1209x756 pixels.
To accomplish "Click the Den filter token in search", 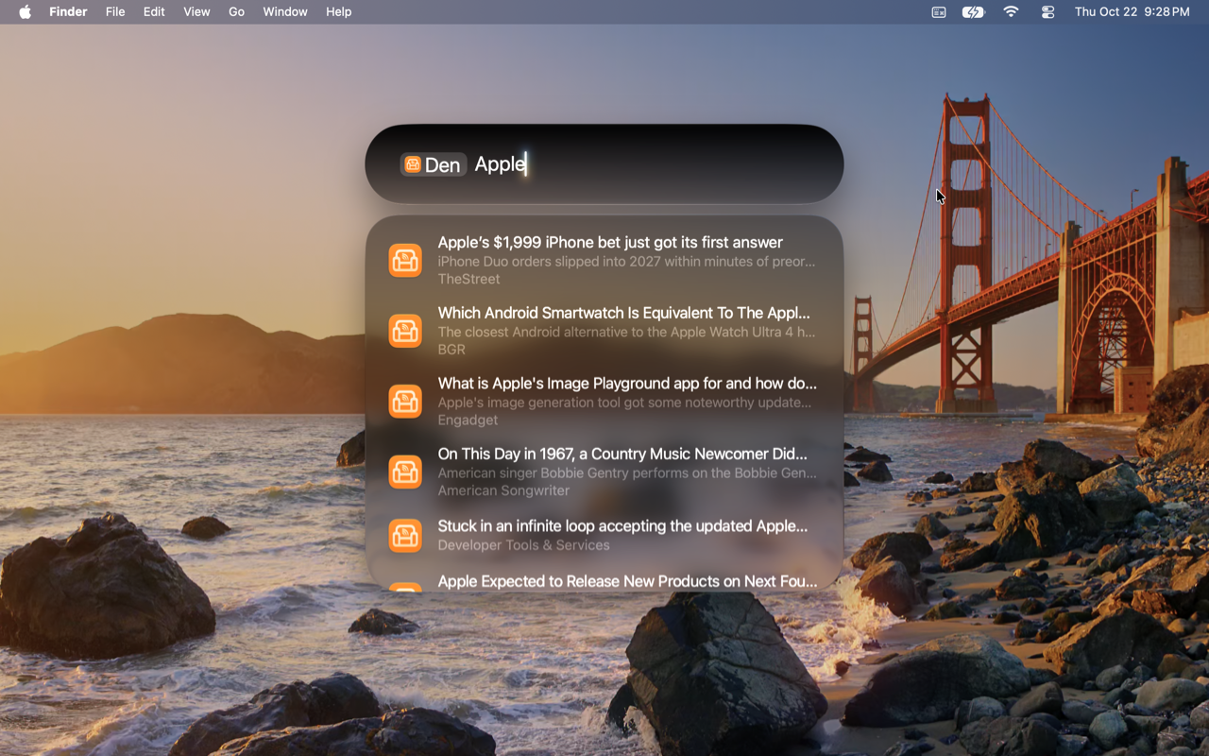I will click(x=434, y=164).
